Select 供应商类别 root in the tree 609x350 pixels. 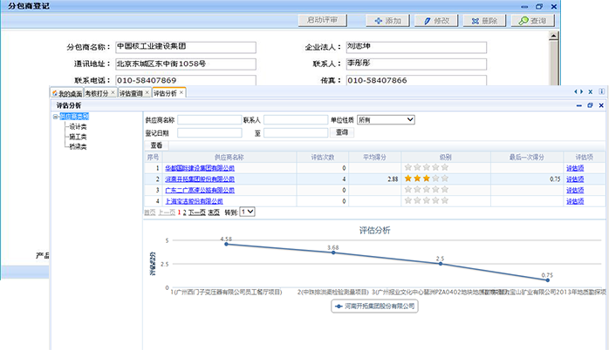click(x=74, y=117)
